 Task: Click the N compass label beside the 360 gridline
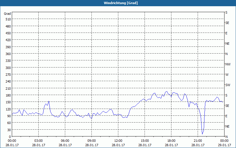227,54
